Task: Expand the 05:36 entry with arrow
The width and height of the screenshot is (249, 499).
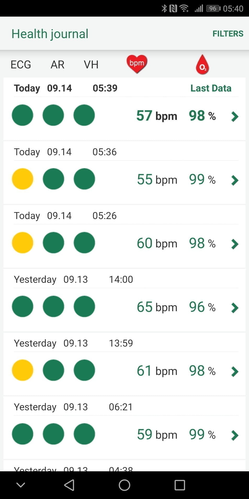Action: click(235, 180)
